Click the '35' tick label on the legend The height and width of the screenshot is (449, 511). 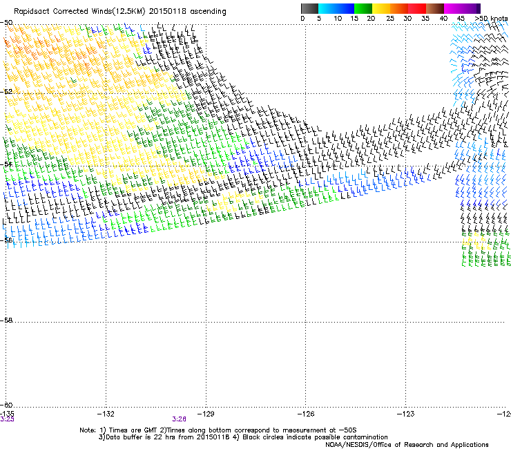[425, 18]
